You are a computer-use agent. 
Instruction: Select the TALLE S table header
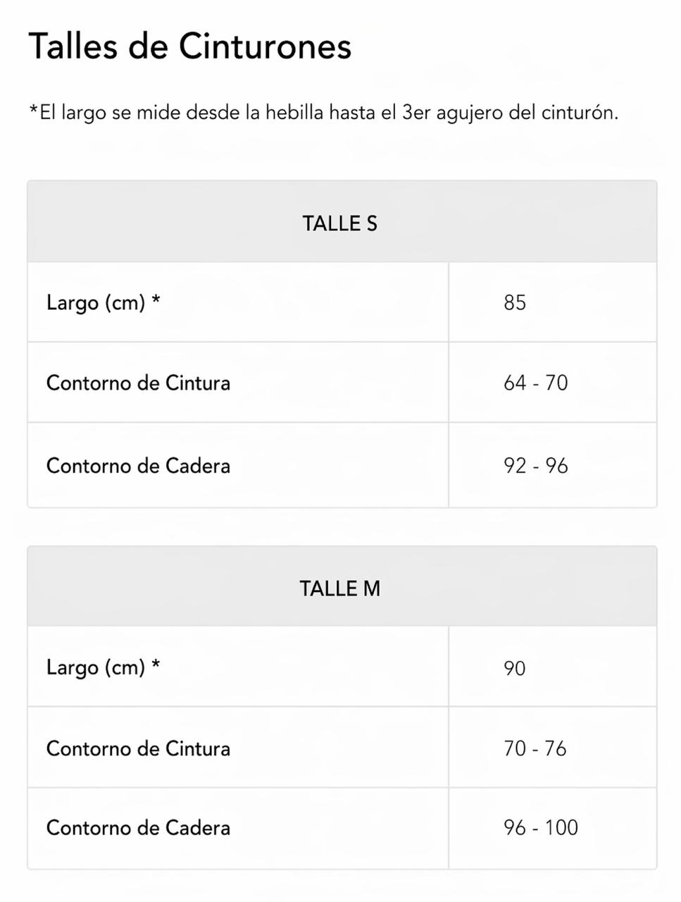tap(340, 223)
